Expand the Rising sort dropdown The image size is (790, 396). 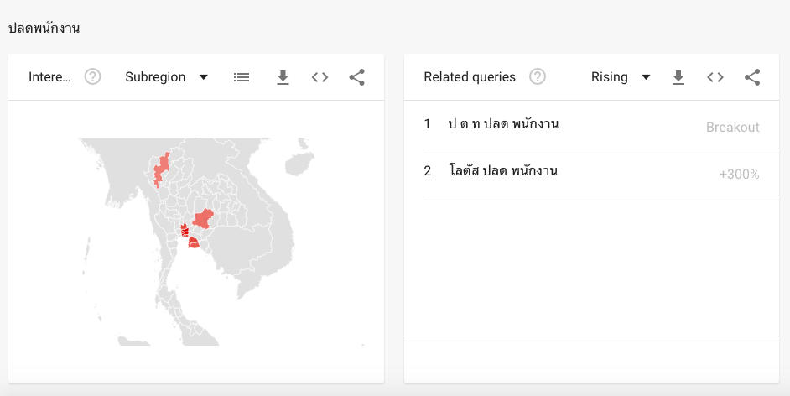621,77
